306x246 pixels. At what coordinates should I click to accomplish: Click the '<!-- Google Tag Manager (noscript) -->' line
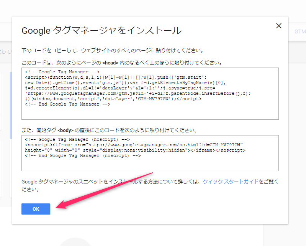pos(77,139)
